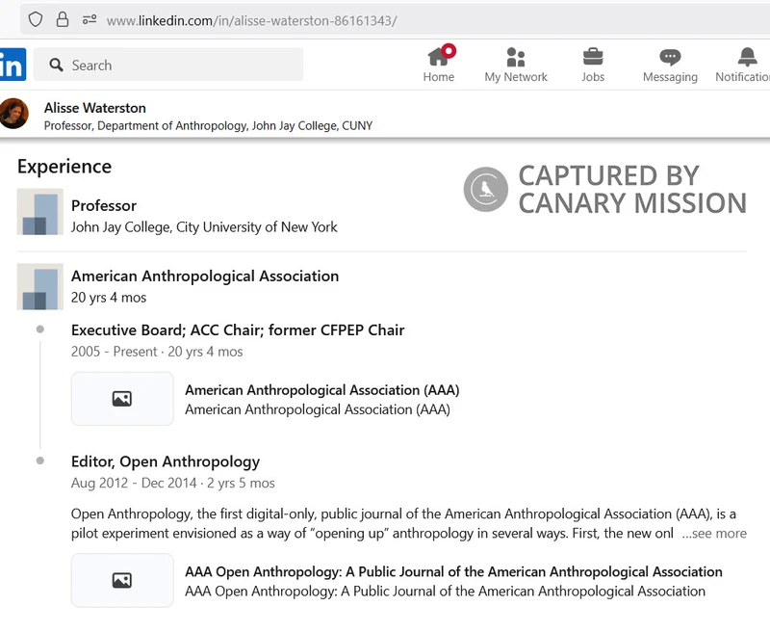
Task: Open tracking protection via the shield icon
Action: [34, 18]
